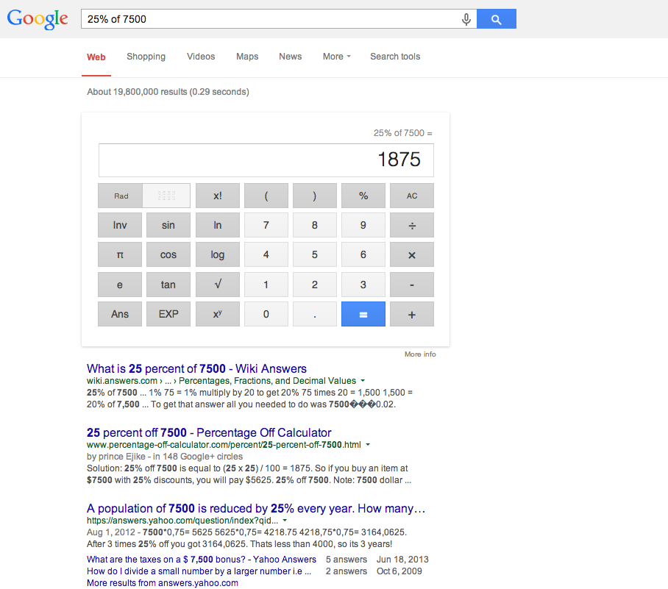The height and width of the screenshot is (589, 668).
Task: Click the Ans key
Action: pyautogui.click(x=120, y=314)
